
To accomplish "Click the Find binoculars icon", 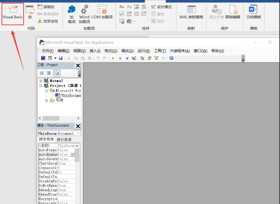I will click(90, 58).
